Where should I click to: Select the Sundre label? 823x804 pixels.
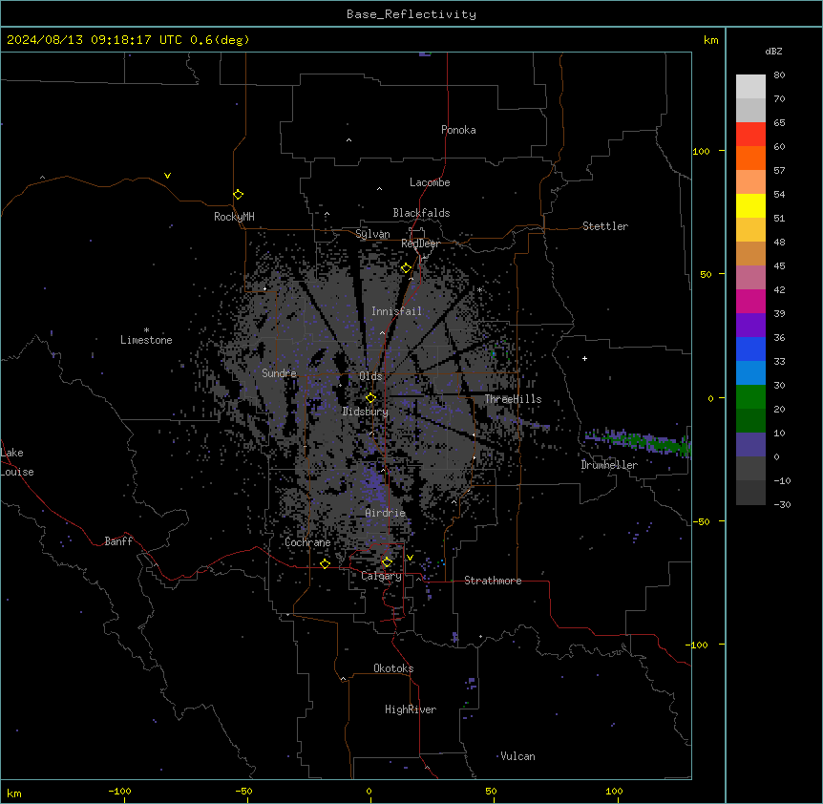tap(279, 373)
